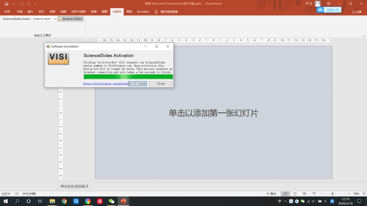The width and height of the screenshot is (367, 206).
Task: Click the green activation progress bar
Action: click(128, 77)
